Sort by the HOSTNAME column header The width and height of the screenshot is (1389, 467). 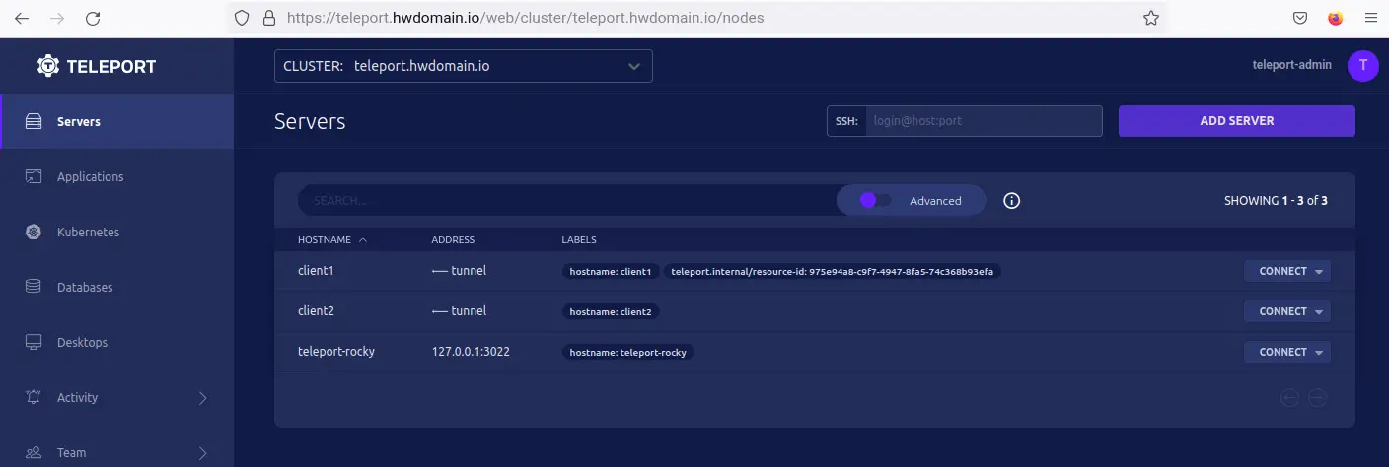tap(332, 240)
